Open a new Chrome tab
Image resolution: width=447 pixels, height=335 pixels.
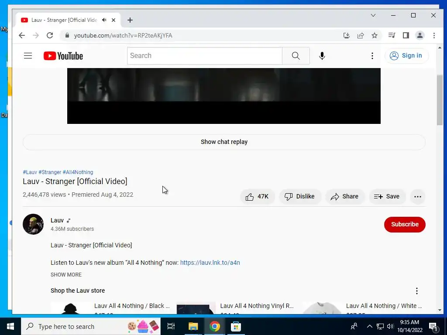click(x=130, y=20)
